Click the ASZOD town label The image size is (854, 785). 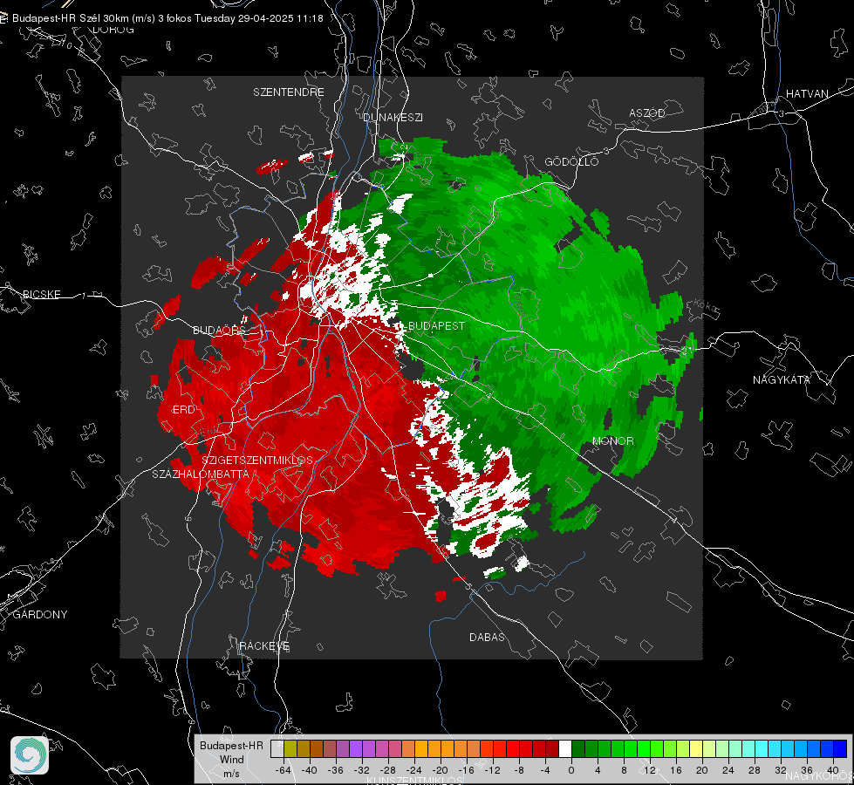[647, 113]
